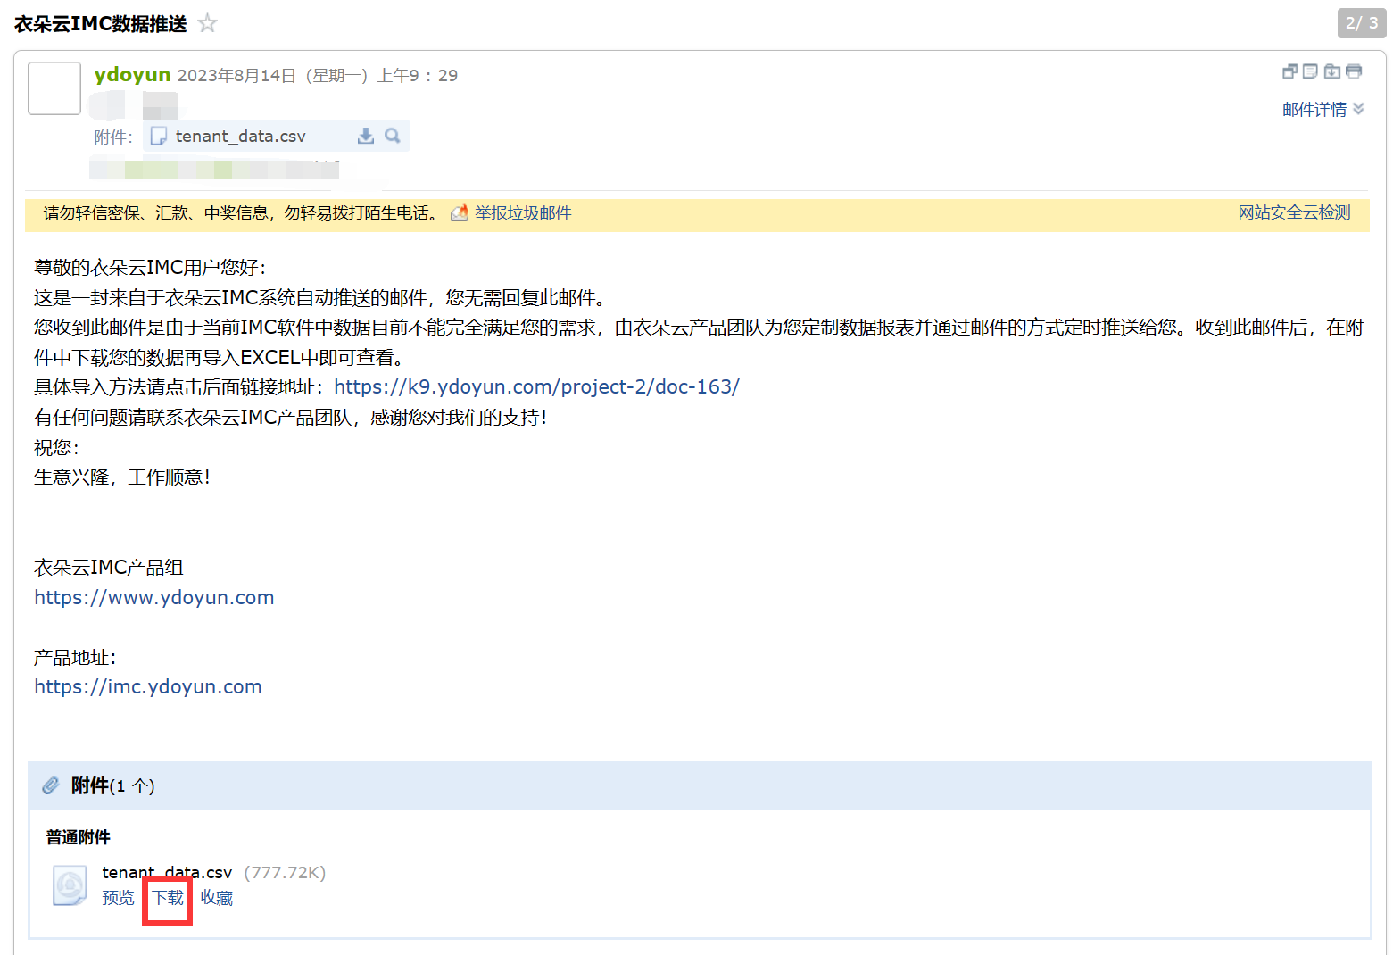Image resolution: width=1393 pixels, height=955 pixels.
Task: Click the 产品地址: label
Action: point(75,658)
